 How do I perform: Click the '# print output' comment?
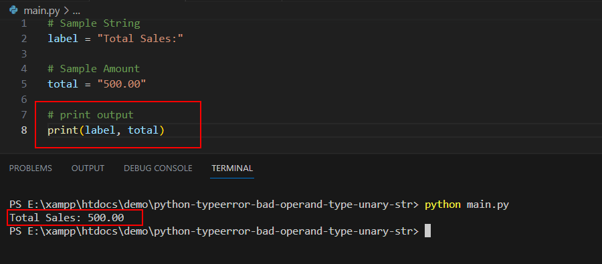coord(90,115)
